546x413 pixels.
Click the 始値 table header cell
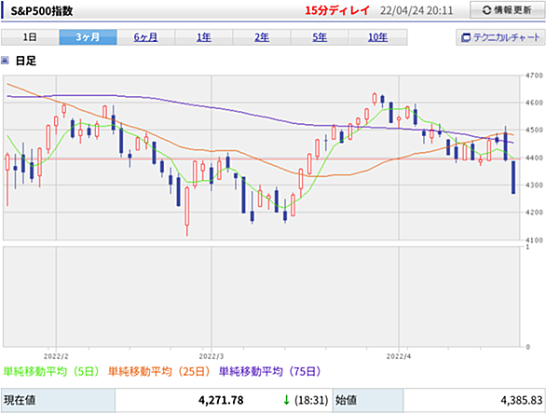click(368, 400)
